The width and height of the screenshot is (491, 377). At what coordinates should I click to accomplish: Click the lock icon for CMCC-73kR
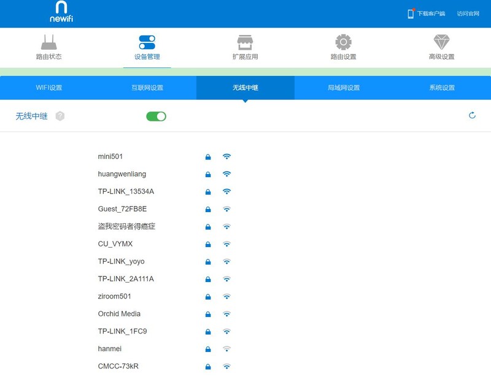pos(207,366)
